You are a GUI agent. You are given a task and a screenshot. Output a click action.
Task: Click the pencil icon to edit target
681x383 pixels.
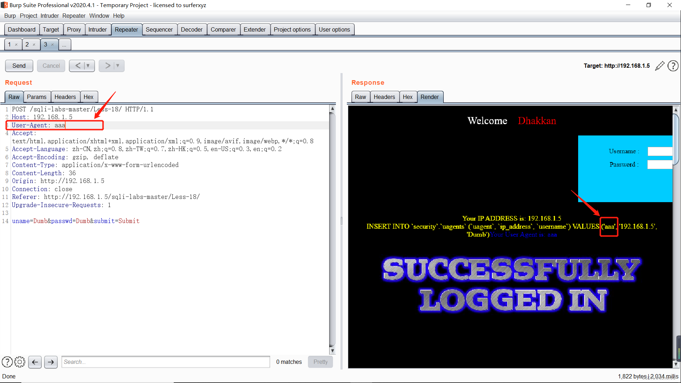click(659, 66)
